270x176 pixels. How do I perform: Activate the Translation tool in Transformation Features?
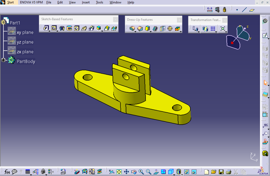195,29
